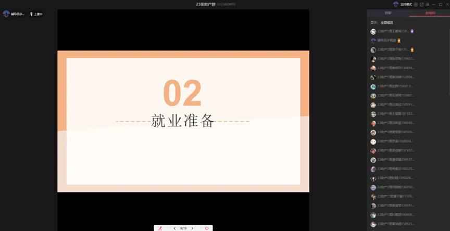
Task: Go to the previous slide
Action: tap(174, 228)
